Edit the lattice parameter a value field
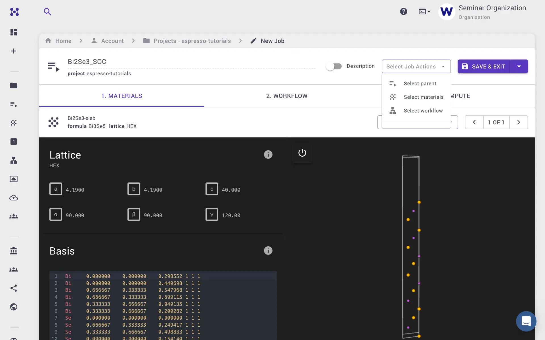This screenshot has width=545, height=340. [x=75, y=189]
